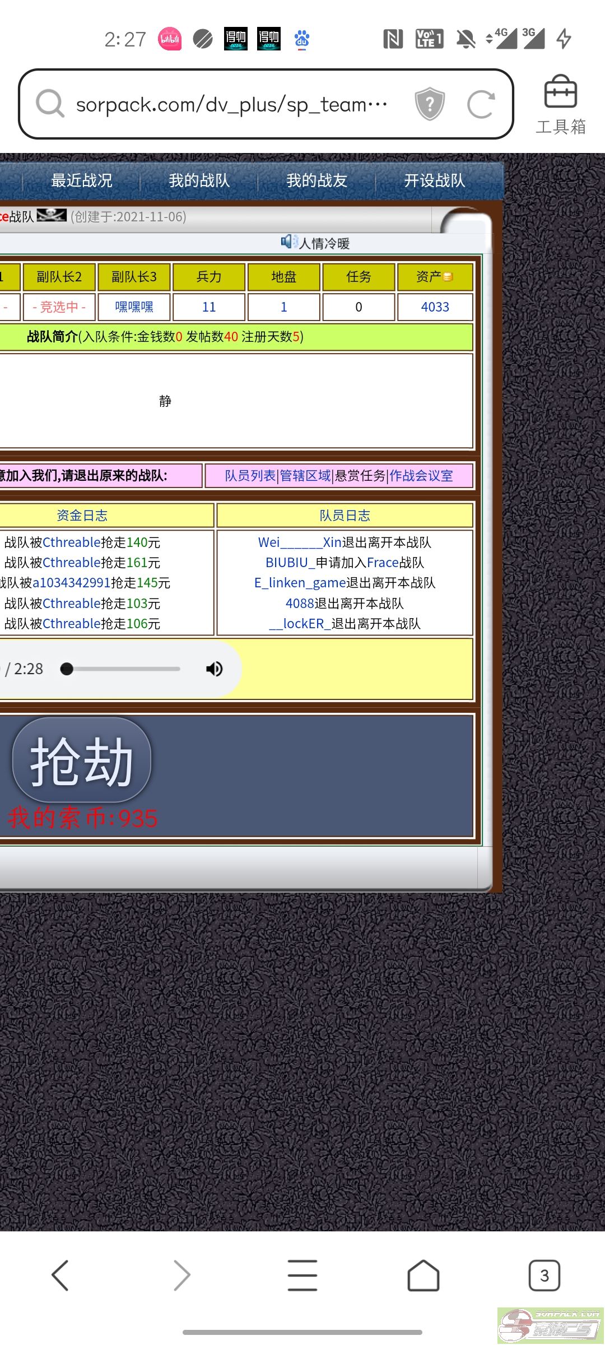Tap the search magnifier icon in address bar
This screenshot has height=1345, width=605.
(x=50, y=104)
